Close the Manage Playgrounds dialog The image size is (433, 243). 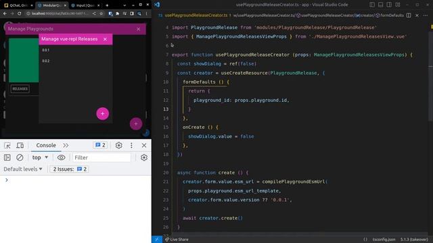tap(138, 29)
